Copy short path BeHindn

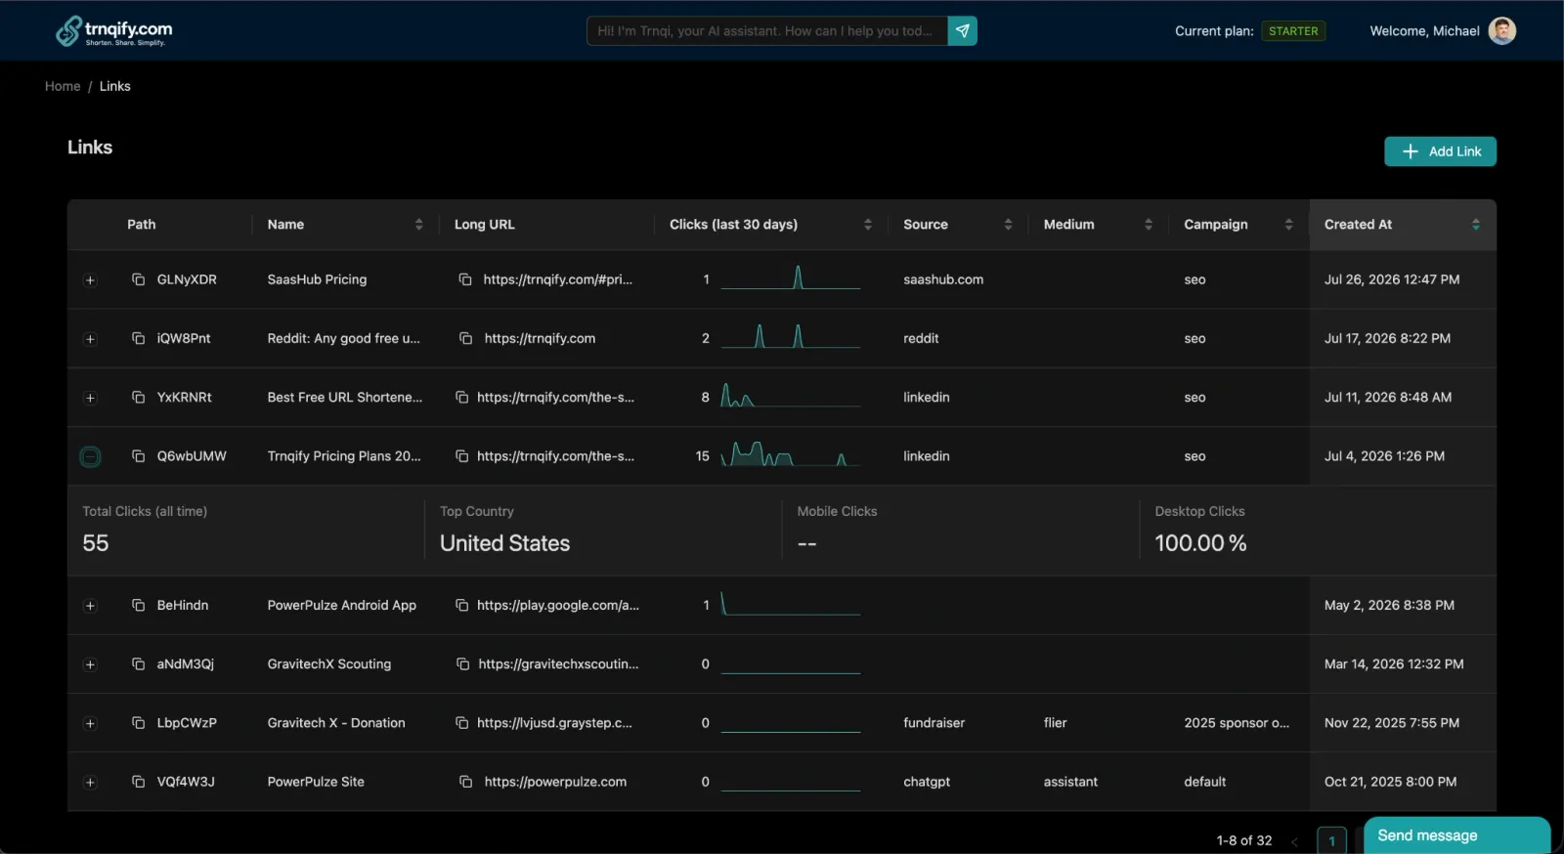pos(139,606)
